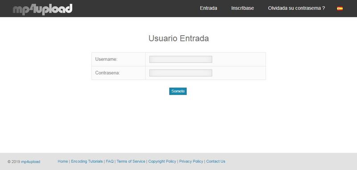Focus the Username input field
Viewport: 357px width, 170px height.
click(x=181, y=59)
